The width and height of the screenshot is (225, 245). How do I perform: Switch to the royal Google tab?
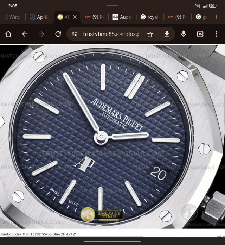pos(150,17)
